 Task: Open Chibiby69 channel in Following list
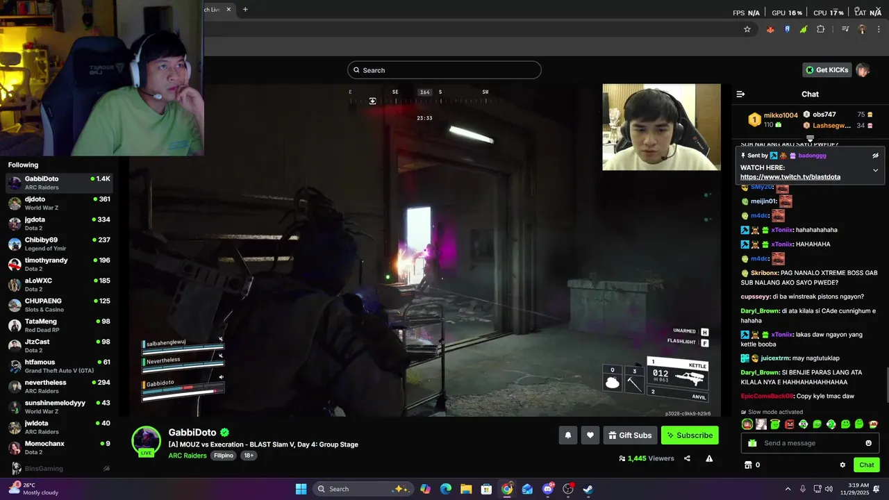59,244
